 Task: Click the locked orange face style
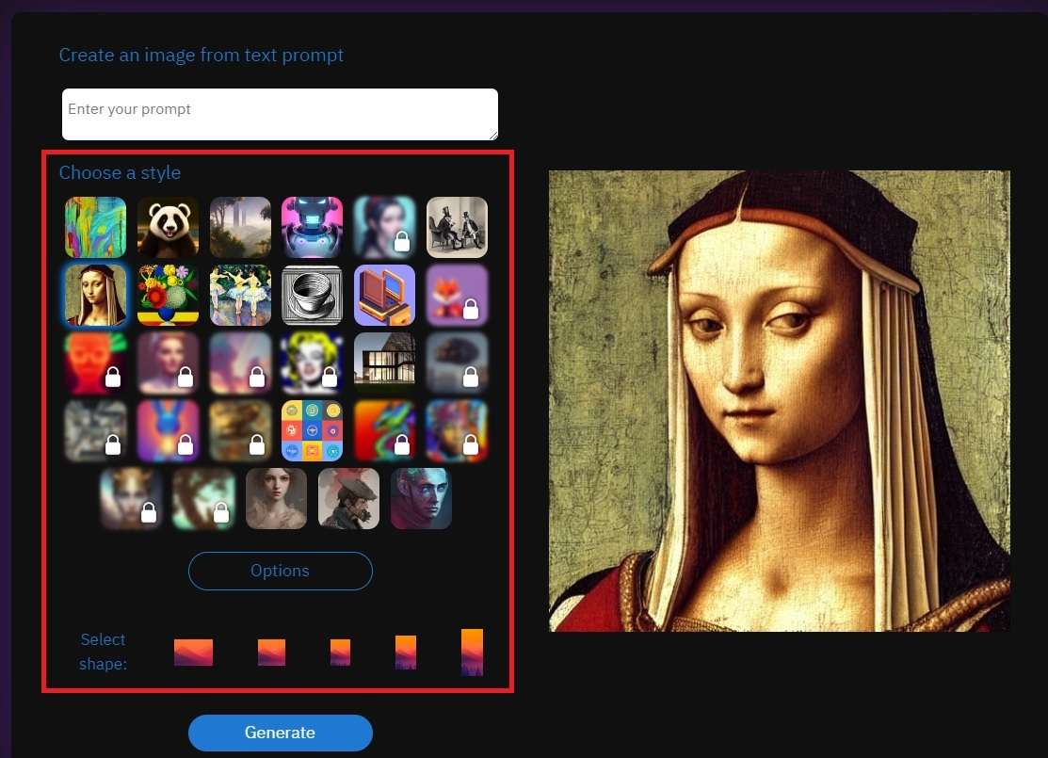click(96, 363)
